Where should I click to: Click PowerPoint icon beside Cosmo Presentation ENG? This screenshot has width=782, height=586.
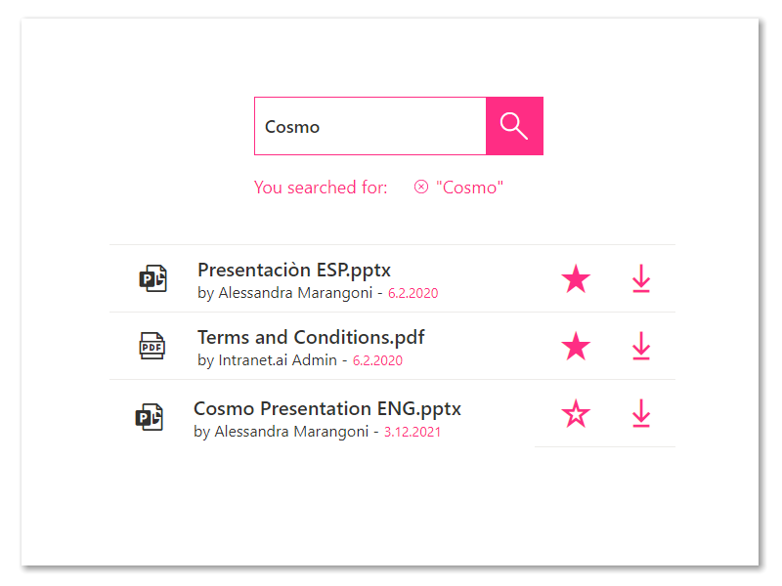coord(150,417)
